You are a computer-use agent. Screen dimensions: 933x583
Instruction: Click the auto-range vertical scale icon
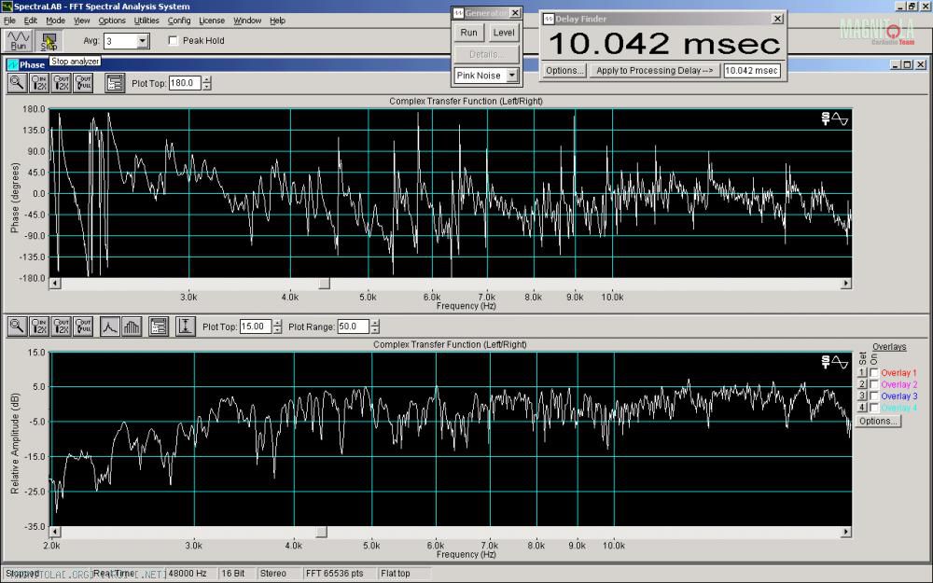(x=185, y=326)
